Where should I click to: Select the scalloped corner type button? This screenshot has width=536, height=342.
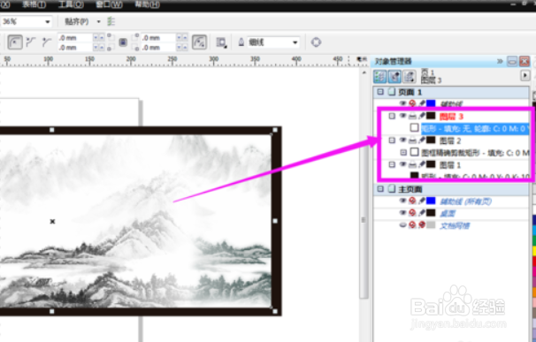point(31,42)
